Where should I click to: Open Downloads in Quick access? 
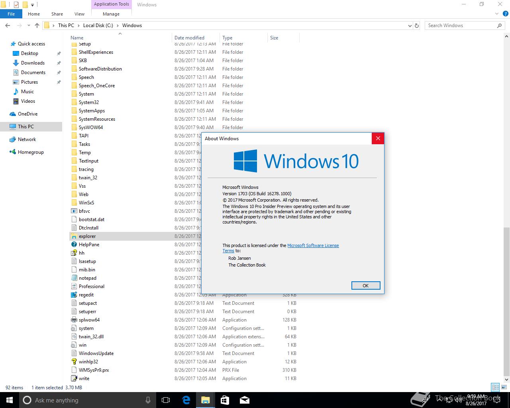click(x=33, y=63)
